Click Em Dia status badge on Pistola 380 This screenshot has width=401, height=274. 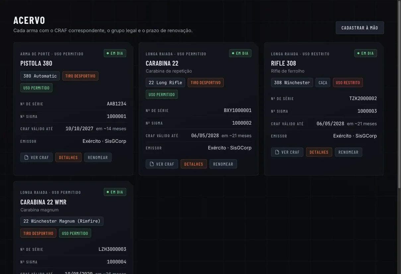coord(115,53)
